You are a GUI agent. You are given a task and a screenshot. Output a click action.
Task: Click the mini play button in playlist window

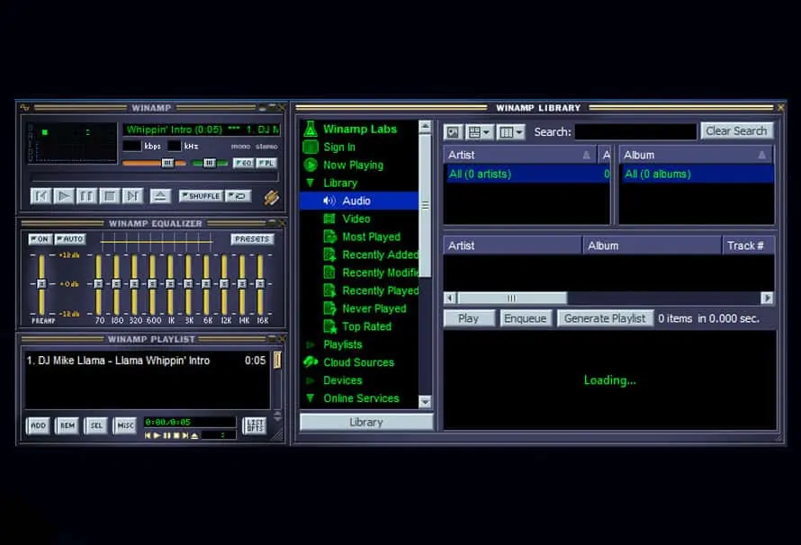pos(157,435)
